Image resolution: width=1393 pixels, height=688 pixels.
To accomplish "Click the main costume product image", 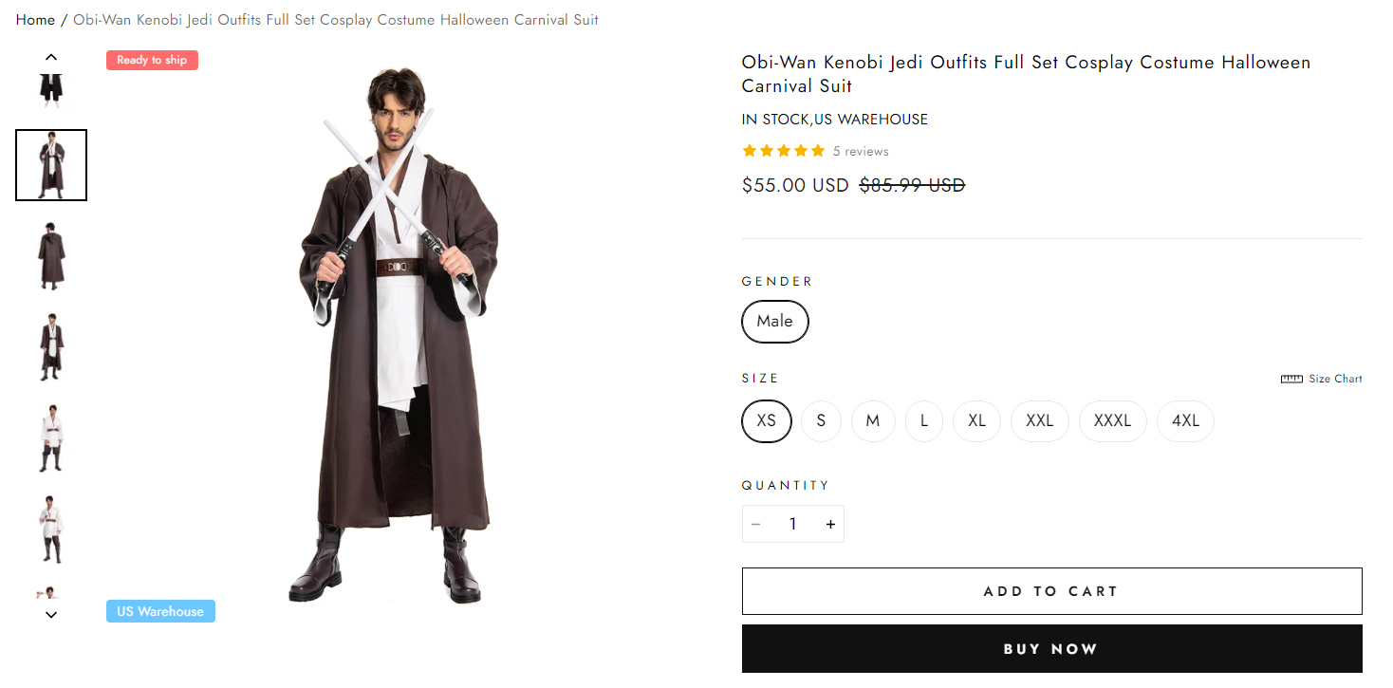I will click(x=399, y=332).
